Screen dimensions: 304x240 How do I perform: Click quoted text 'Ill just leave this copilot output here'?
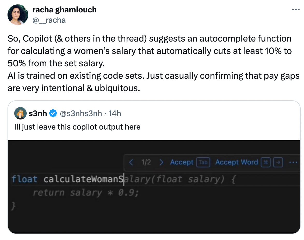tap(77, 127)
